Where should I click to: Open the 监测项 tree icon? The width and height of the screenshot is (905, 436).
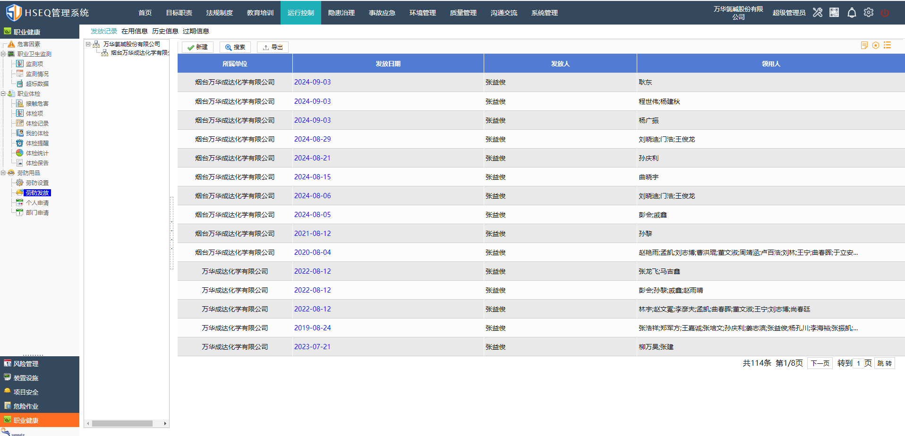[x=20, y=64]
